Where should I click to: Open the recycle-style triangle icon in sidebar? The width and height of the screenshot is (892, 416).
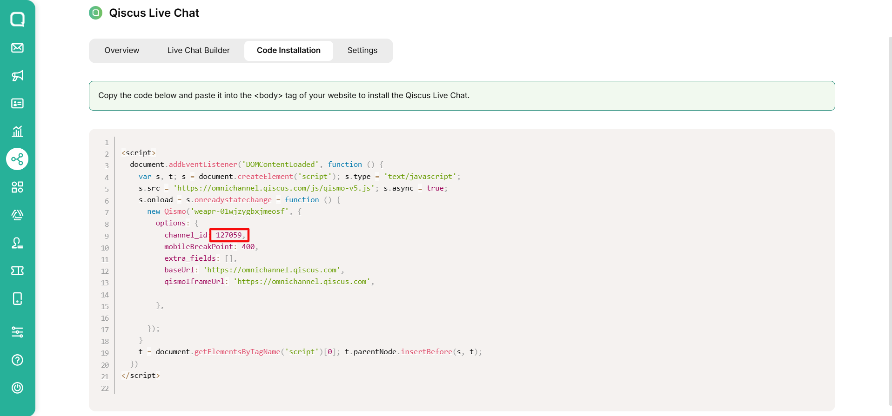[18, 215]
